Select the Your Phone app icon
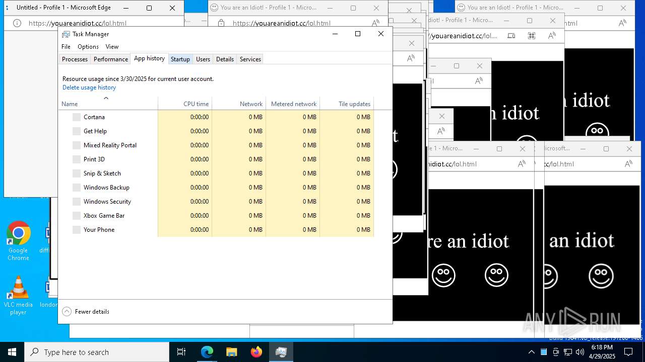 tap(77, 230)
